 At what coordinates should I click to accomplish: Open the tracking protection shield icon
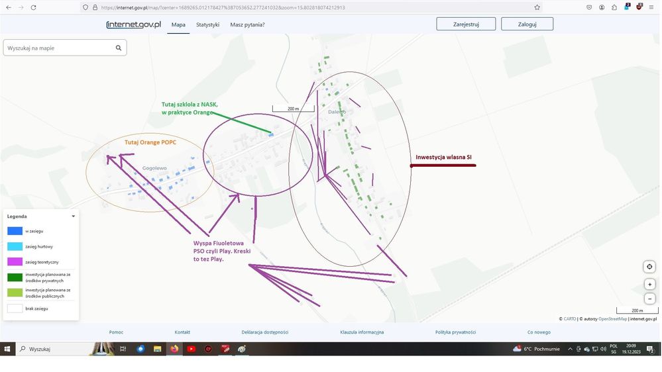tap(85, 7)
